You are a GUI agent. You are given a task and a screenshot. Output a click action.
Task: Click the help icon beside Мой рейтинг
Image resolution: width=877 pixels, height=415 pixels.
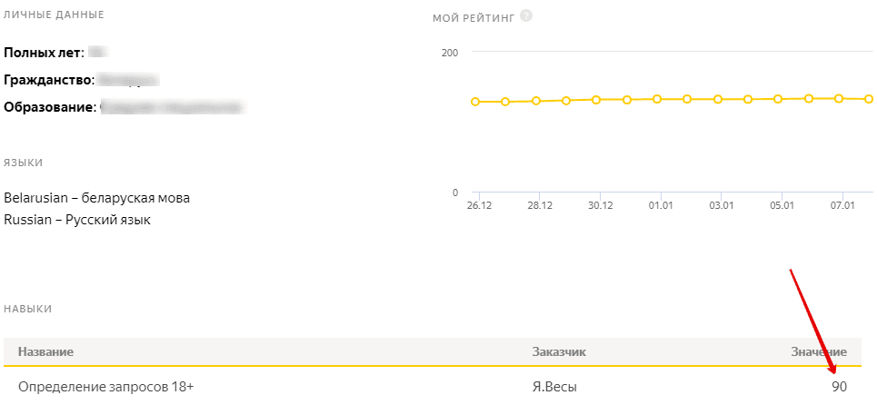(x=526, y=15)
